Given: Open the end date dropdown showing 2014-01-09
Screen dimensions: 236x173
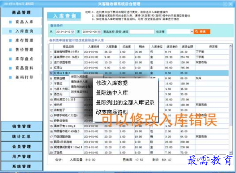Looking at the screenshot, I should point(99,32).
